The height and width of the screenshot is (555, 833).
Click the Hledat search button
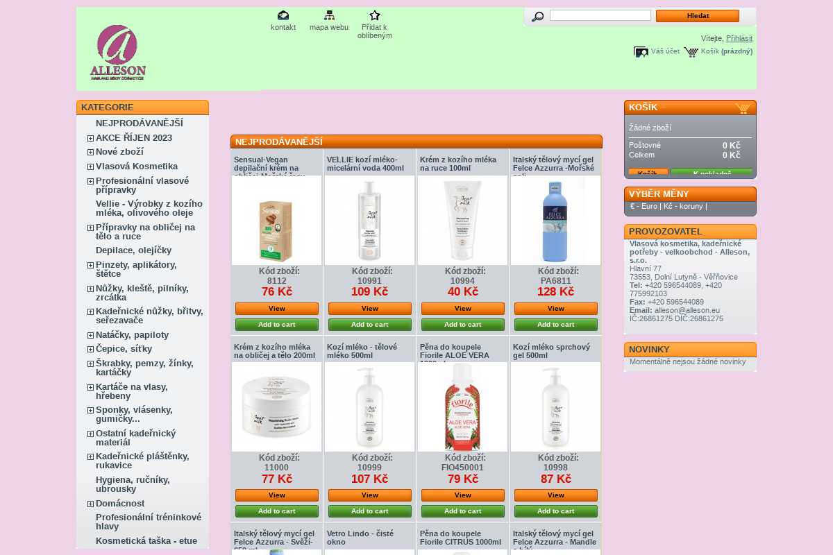(698, 16)
